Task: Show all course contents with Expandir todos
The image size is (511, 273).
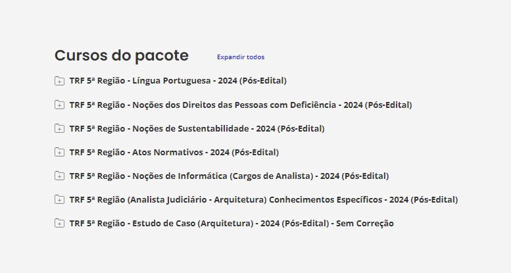Action: (241, 57)
